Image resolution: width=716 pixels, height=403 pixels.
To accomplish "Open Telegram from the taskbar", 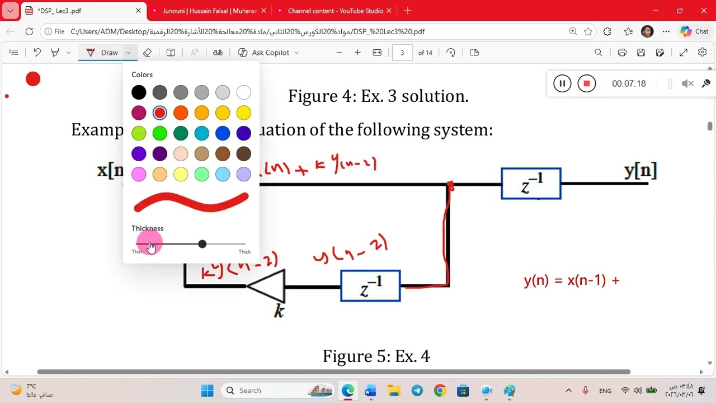I will 417,390.
